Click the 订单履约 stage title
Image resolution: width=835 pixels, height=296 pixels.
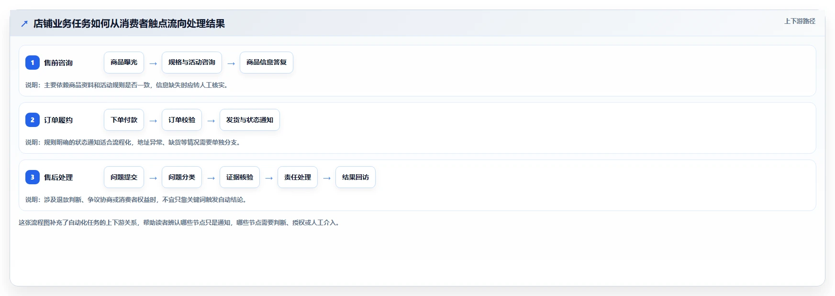[x=58, y=120]
